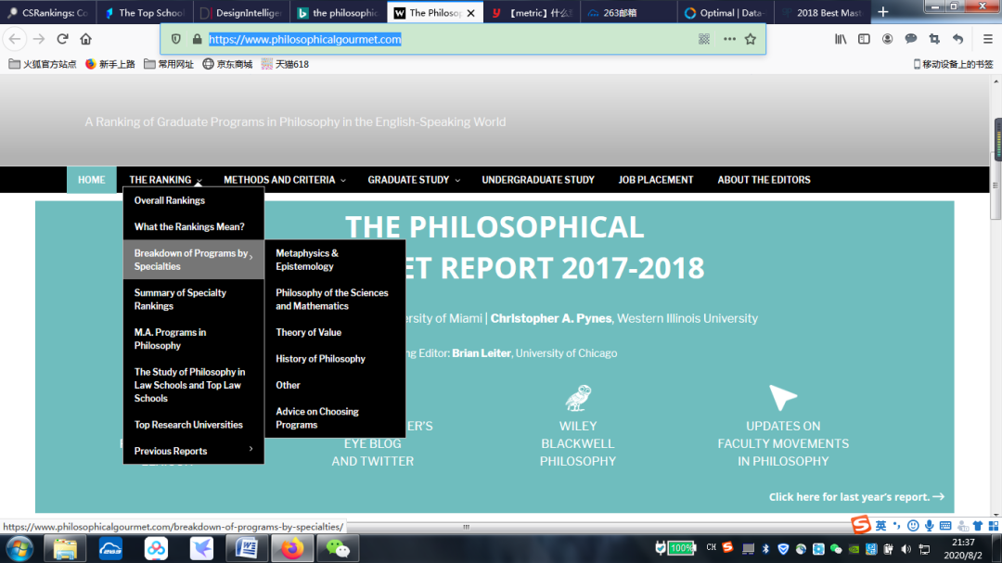Expand the Previous Reports submenu
1002x563 pixels.
tap(193, 451)
